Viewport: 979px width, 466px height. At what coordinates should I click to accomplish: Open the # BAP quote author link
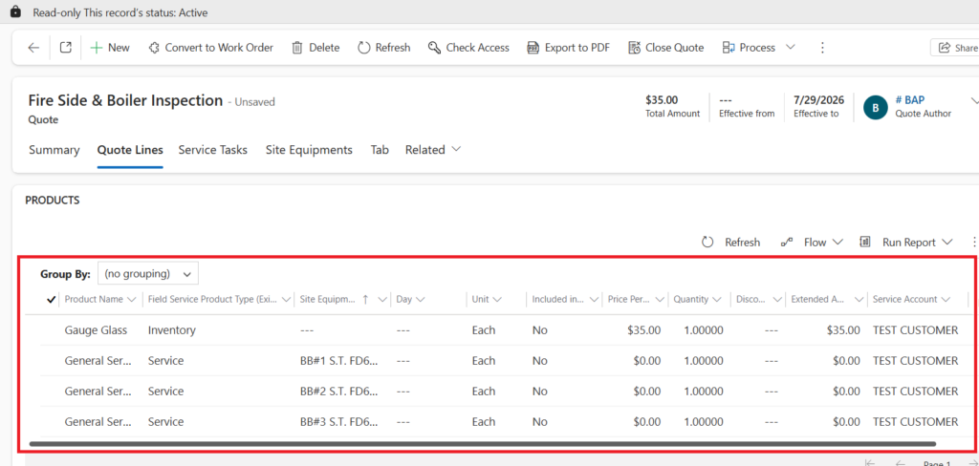click(x=910, y=100)
